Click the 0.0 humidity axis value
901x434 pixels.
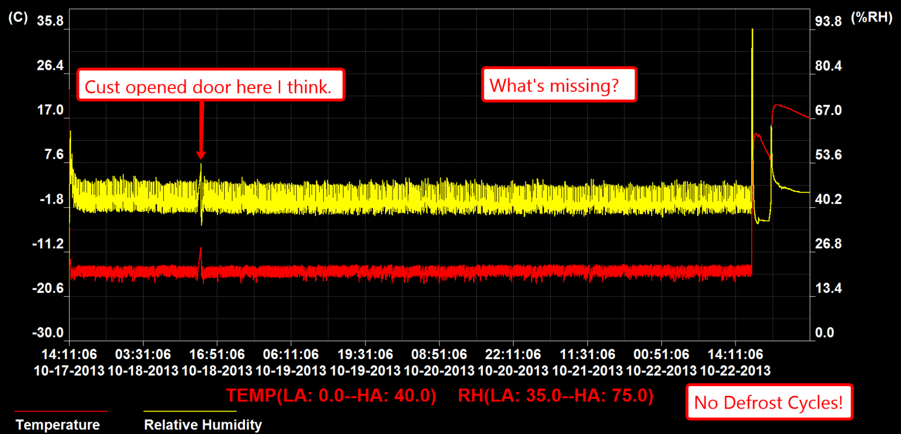824,333
